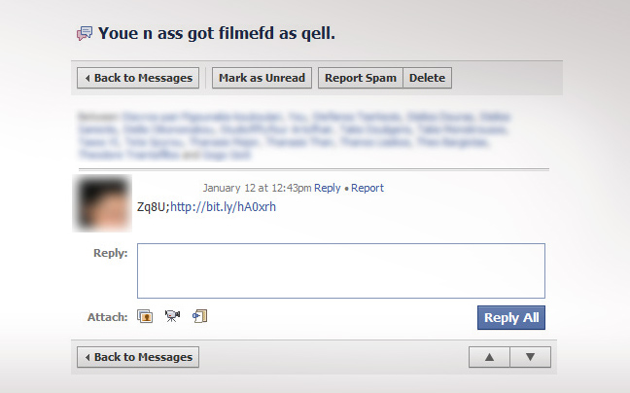Screen dimensions: 630x393
Task: Click the January 12 at 12:43pm timestamp
Action: 257,188
